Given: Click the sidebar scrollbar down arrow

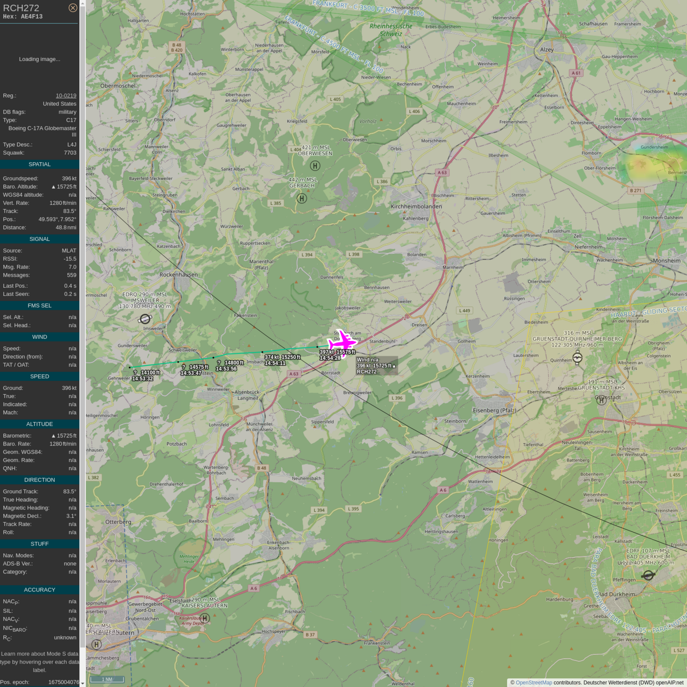Looking at the screenshot, I should [x=83, y=683].
